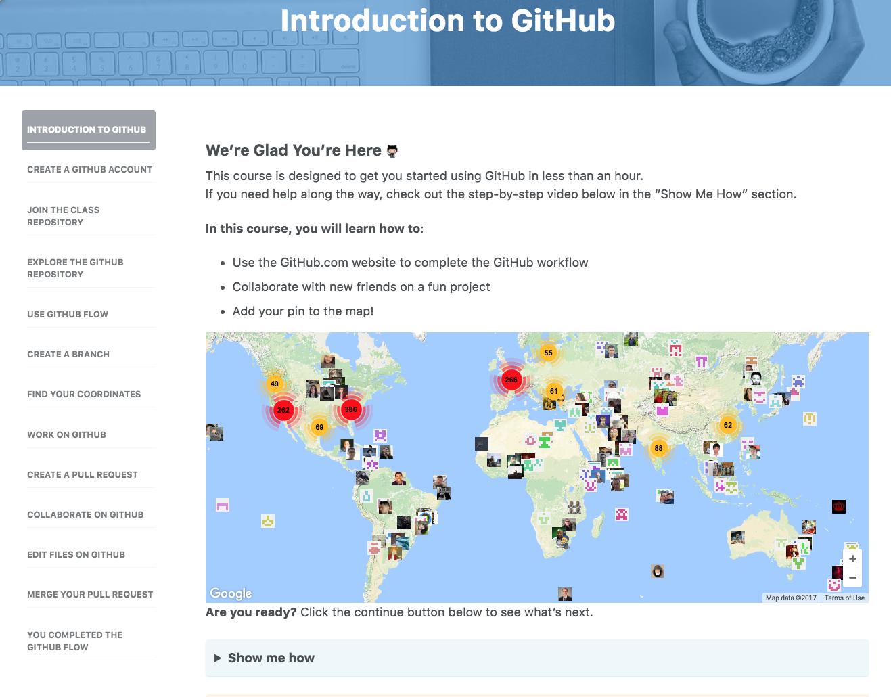This screenshot has height=697, width=891.
Task: Click the pink pixel avatar pin in the Pacific
Action: click(x=223, y=505)
